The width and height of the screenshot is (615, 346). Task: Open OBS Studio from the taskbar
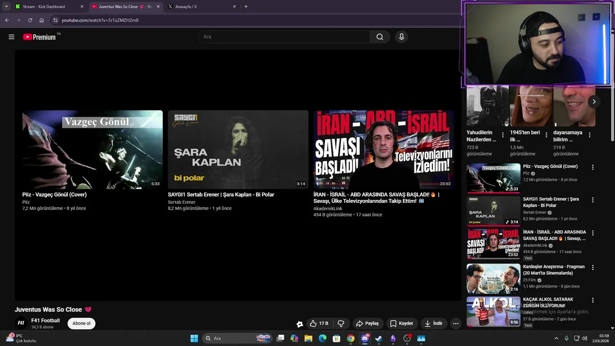(x=407, y=338)
